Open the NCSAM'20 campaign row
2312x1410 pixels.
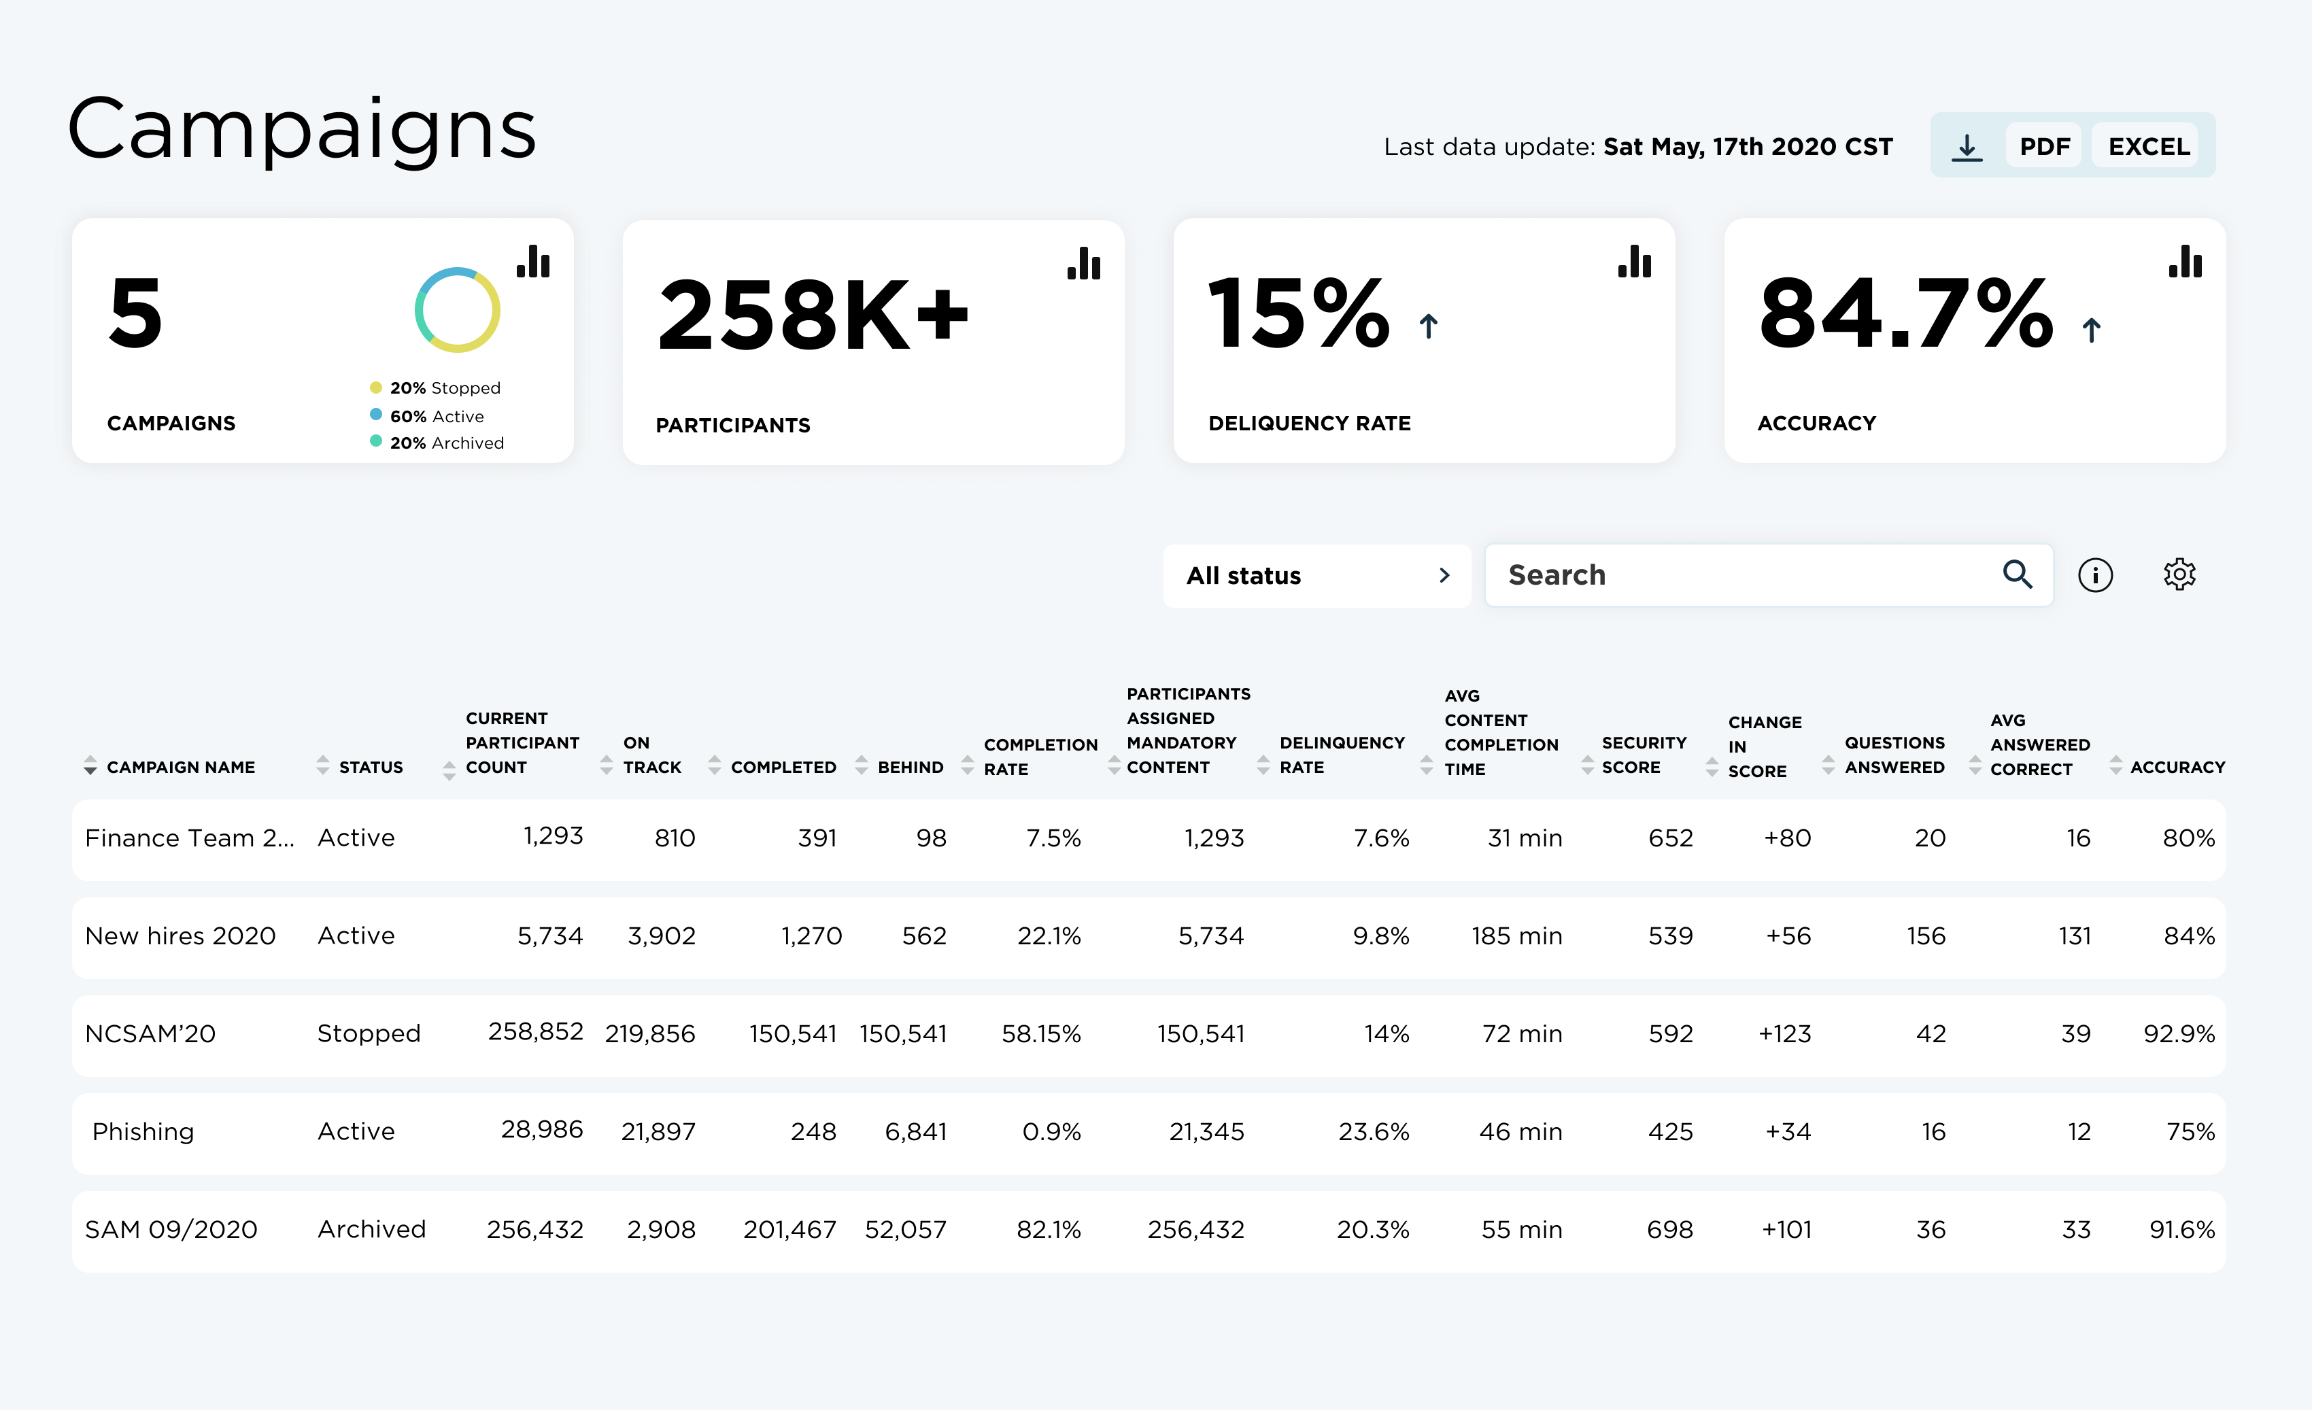(150, 1034)
